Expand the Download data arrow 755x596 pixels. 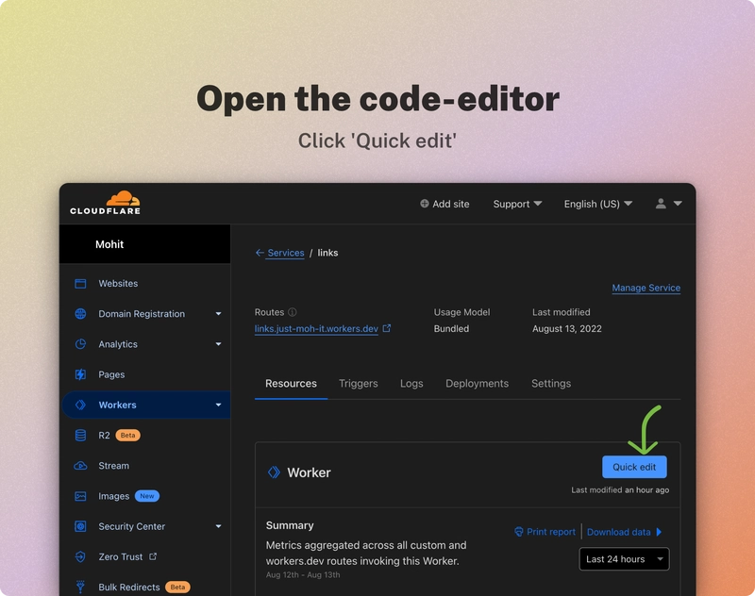click(659, 532)
